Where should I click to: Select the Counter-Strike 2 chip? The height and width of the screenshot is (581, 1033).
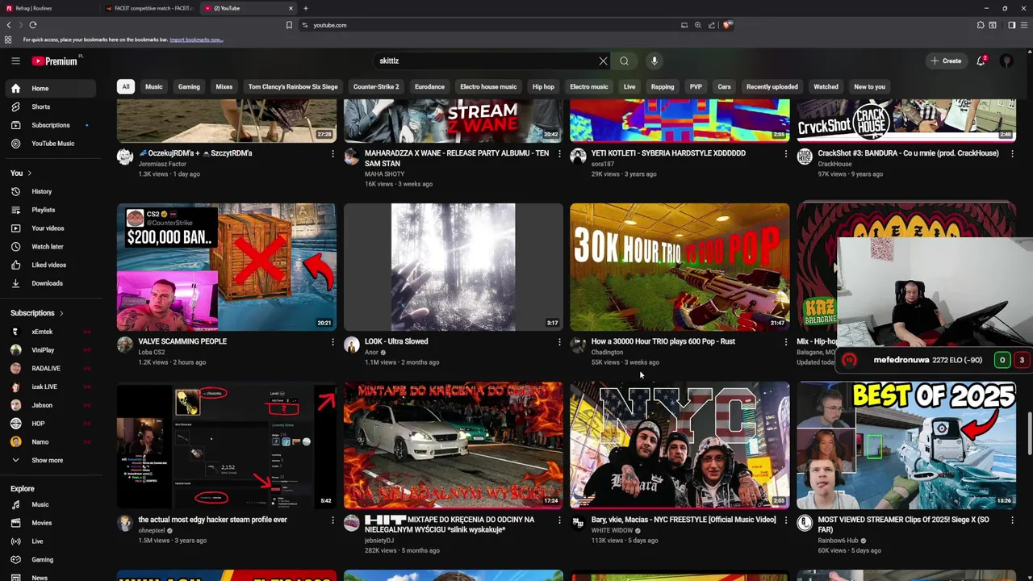(x=376, y=86)
